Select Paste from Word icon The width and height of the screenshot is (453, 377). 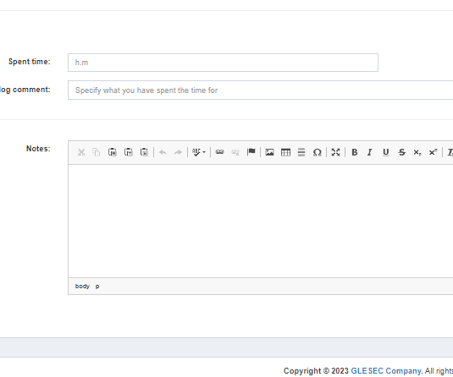click(144, 152)
